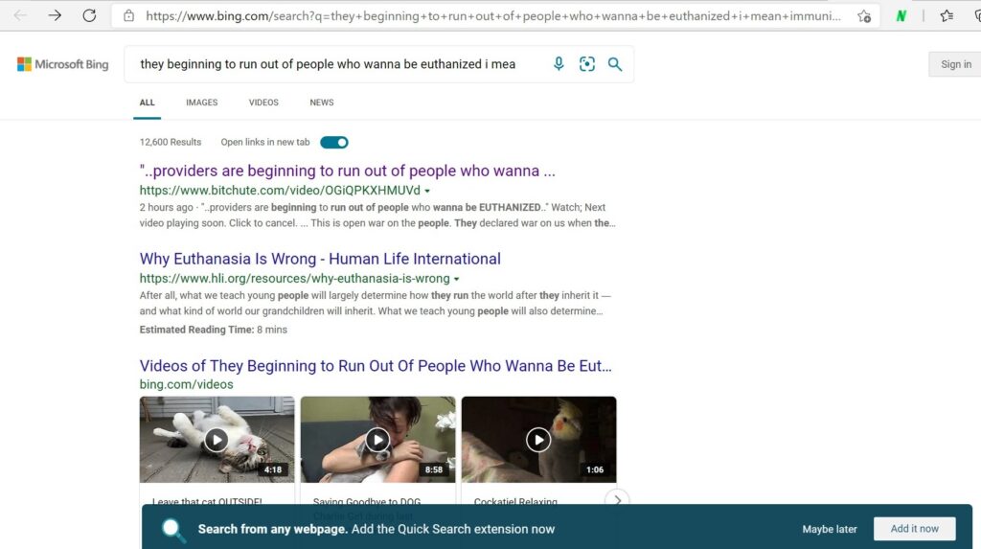Select the ALL results tab

(x=147, y=103)
